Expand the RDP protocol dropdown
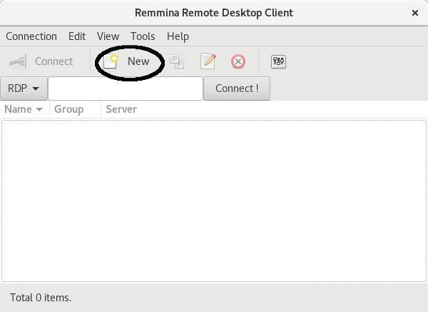The height and width of the screenshot is (312, 428). [x=24, y=89]
